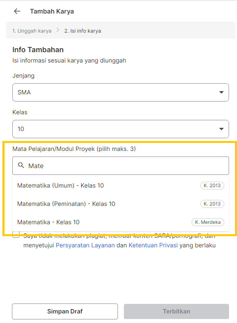Click the Jenjang dropdown arrow

point(221,92)
